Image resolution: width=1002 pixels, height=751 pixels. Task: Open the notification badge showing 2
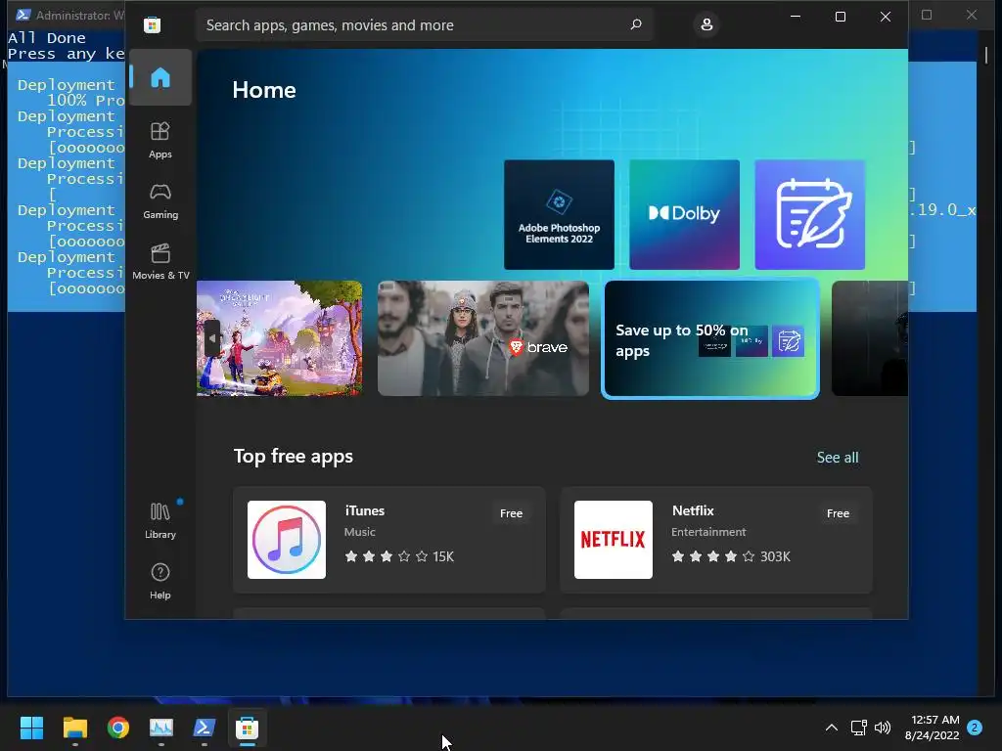click(x=975, y=728)
